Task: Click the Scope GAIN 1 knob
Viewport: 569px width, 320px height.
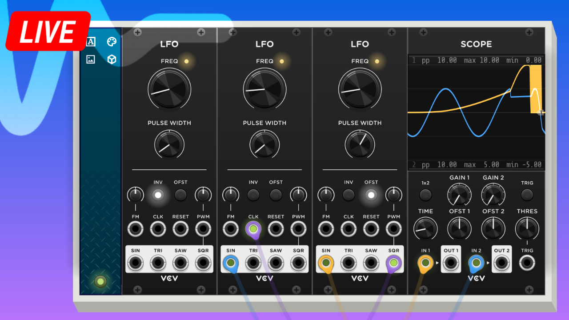Action: [x=460, y=195]
